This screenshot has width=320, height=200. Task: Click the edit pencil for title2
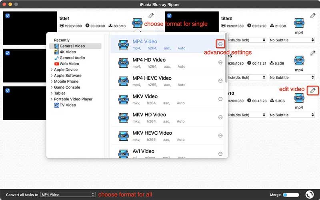313,16
